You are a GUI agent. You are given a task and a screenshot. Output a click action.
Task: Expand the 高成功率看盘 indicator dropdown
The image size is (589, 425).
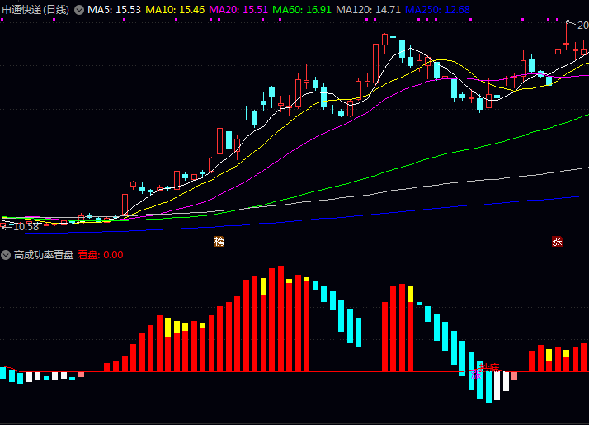tap(7, 255)
